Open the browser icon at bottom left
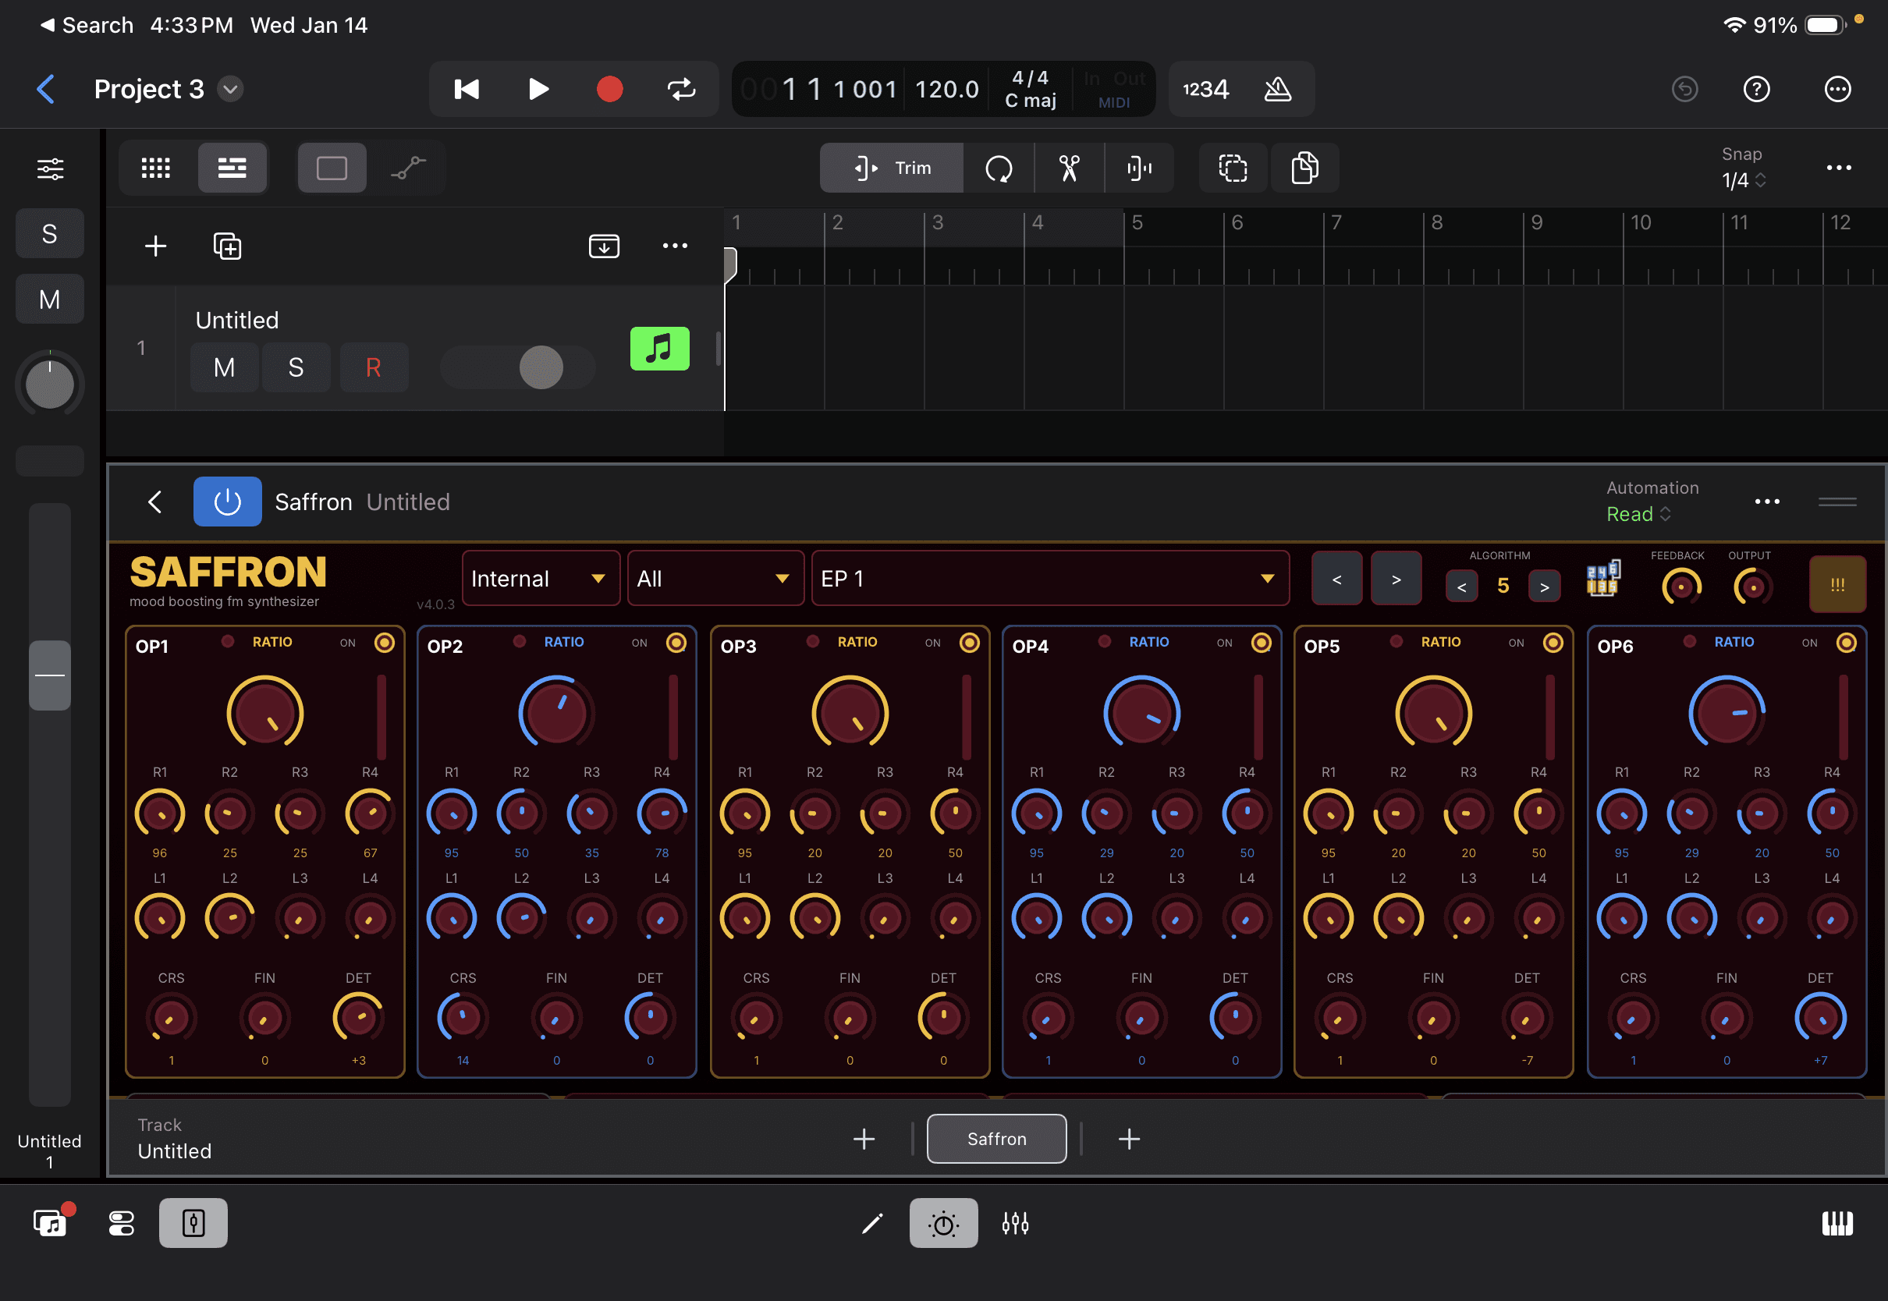The image size is (1888, 1301). coord(51,1223)
